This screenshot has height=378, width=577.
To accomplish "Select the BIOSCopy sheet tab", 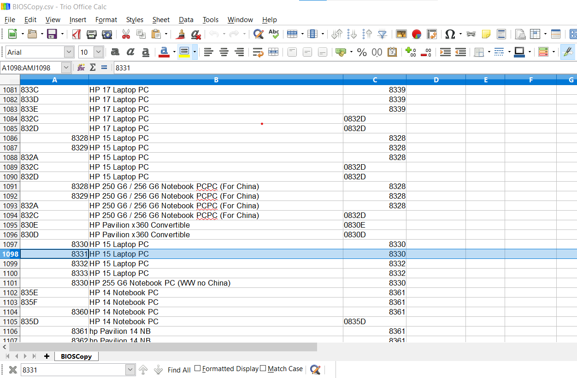I will (x=76, y=356).
